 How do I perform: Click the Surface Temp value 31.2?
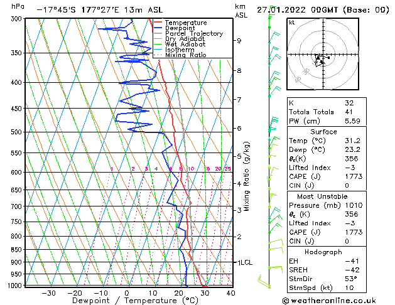352,141
